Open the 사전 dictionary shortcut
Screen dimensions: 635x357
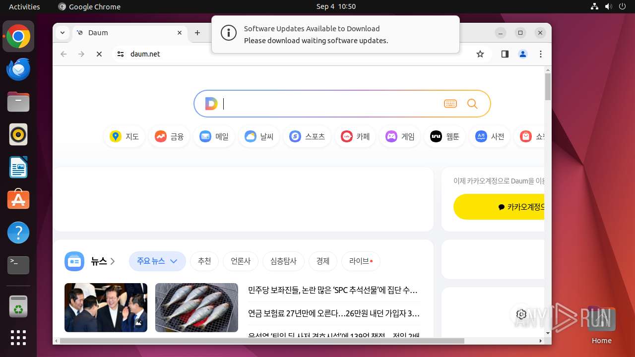(490, 136)
